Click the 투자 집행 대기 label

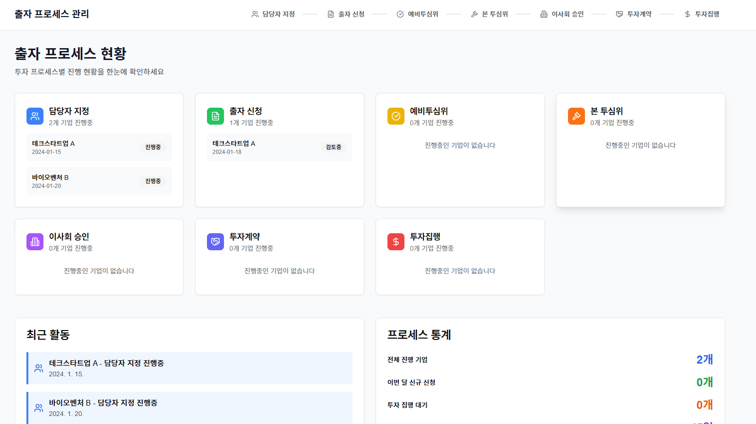407,405
